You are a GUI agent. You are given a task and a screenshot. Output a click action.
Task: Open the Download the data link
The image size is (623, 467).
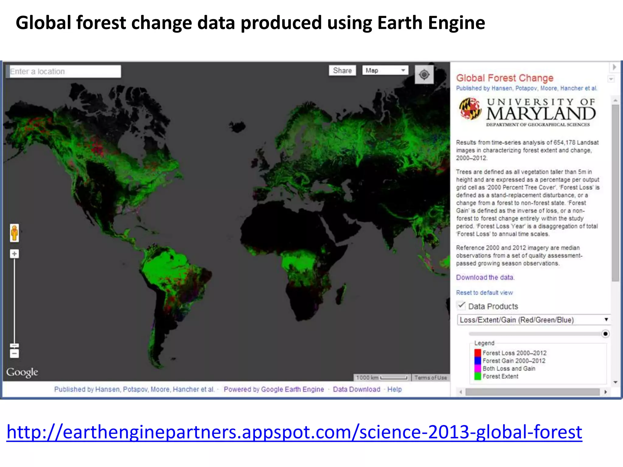tap(485, 277)
